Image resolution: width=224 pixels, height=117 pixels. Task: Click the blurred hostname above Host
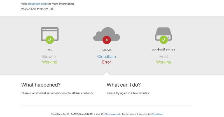[x=164, y=50]
